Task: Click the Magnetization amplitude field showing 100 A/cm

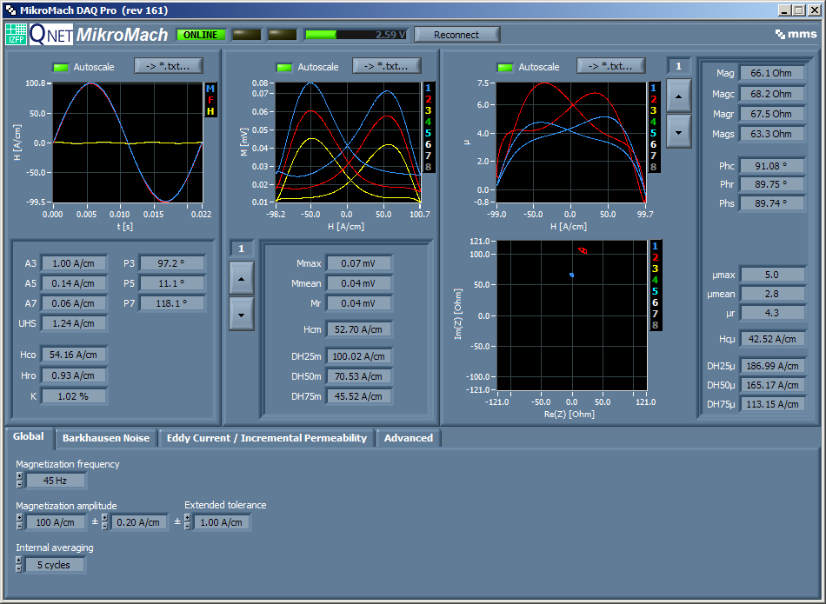Action: click(x=55, y=521)
